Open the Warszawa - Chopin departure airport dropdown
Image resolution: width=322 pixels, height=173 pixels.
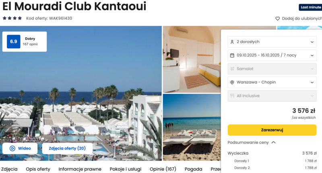(272, 82)
